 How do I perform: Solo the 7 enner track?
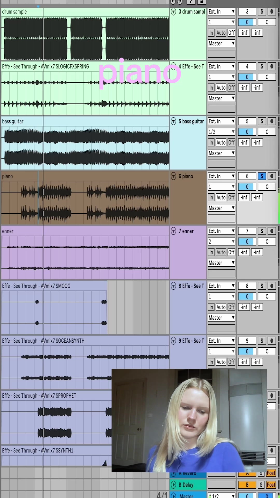click(262, 231)
